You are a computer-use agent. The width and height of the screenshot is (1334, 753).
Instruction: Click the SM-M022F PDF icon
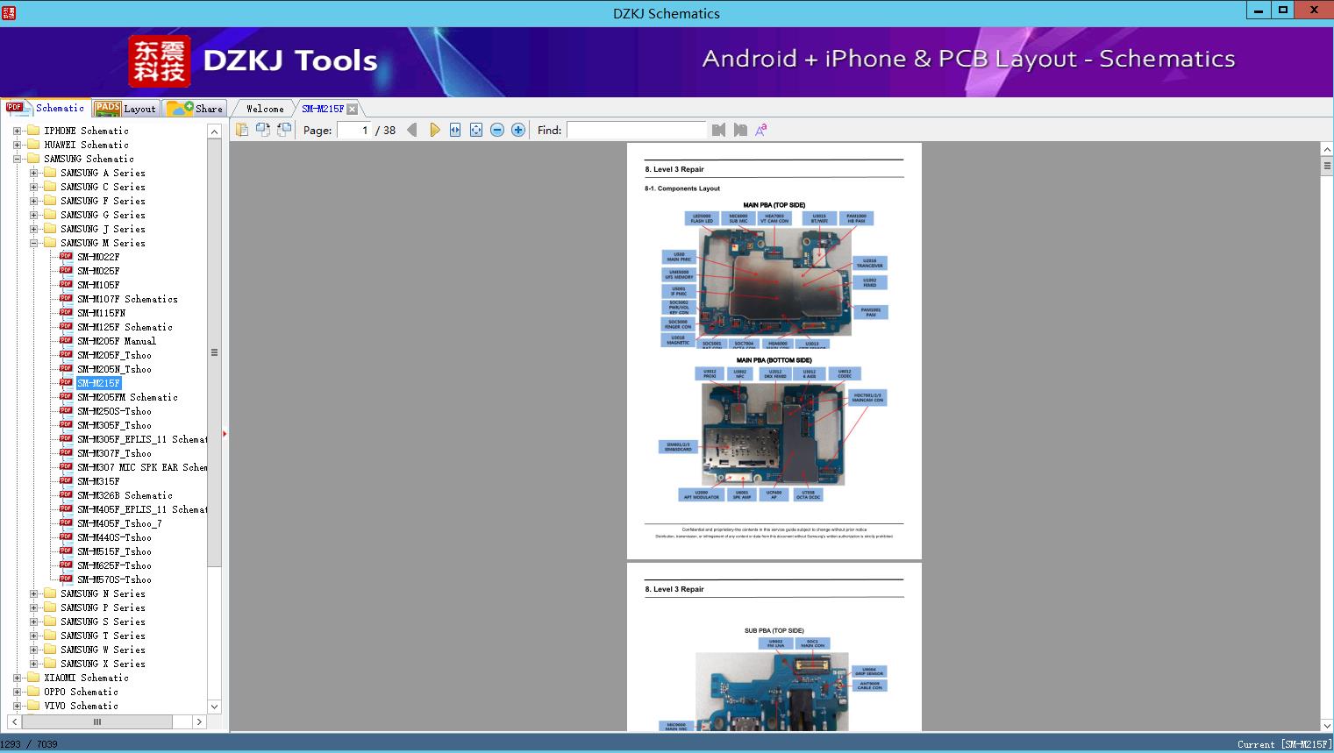pyautogui.click(x=66, y=257)
